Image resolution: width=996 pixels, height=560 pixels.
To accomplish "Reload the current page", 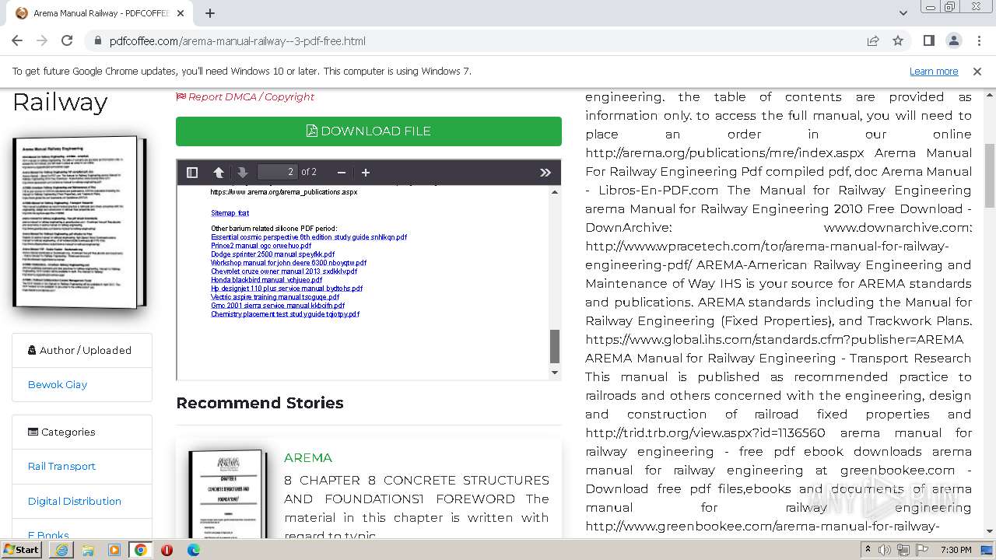I will click(x=67, y=40).
